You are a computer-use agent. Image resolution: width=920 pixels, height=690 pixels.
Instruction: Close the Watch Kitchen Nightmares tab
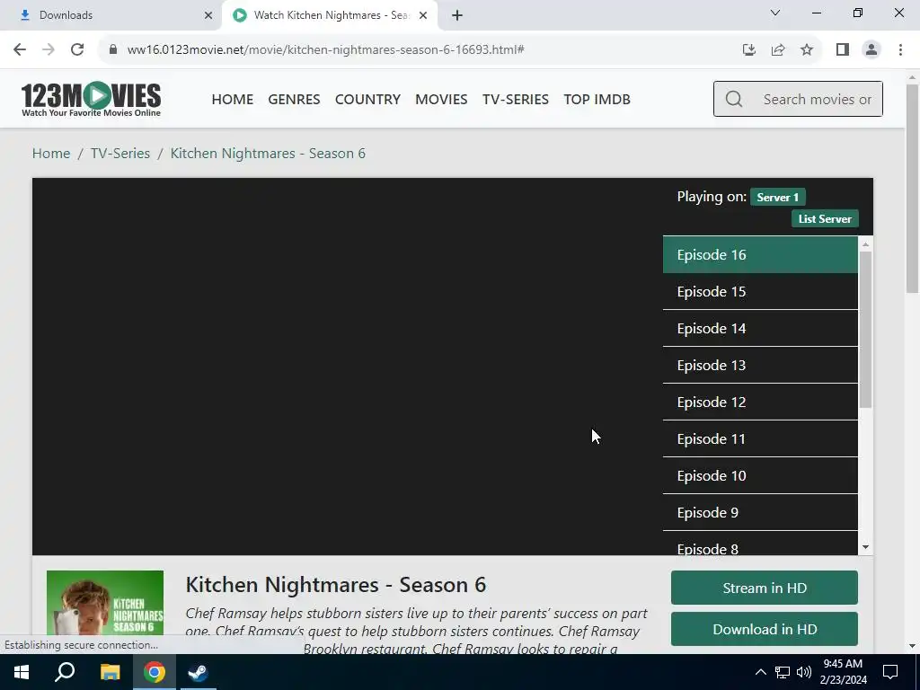pos(423,15)
